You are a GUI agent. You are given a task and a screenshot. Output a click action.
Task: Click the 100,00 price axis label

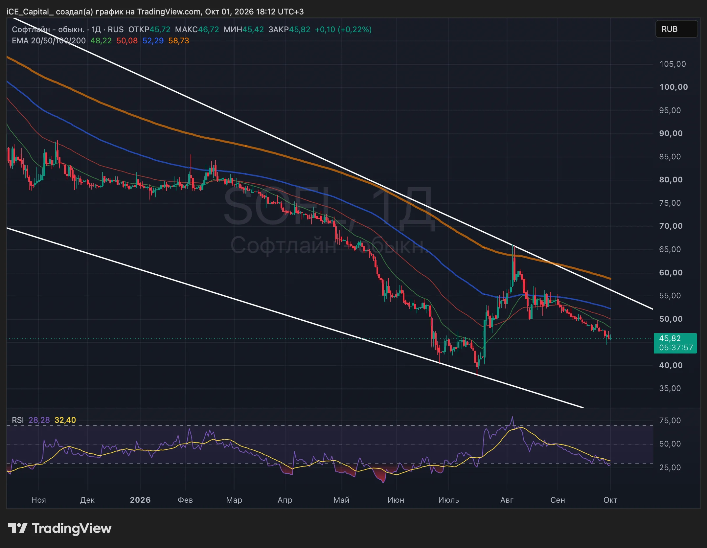(673, 87)
